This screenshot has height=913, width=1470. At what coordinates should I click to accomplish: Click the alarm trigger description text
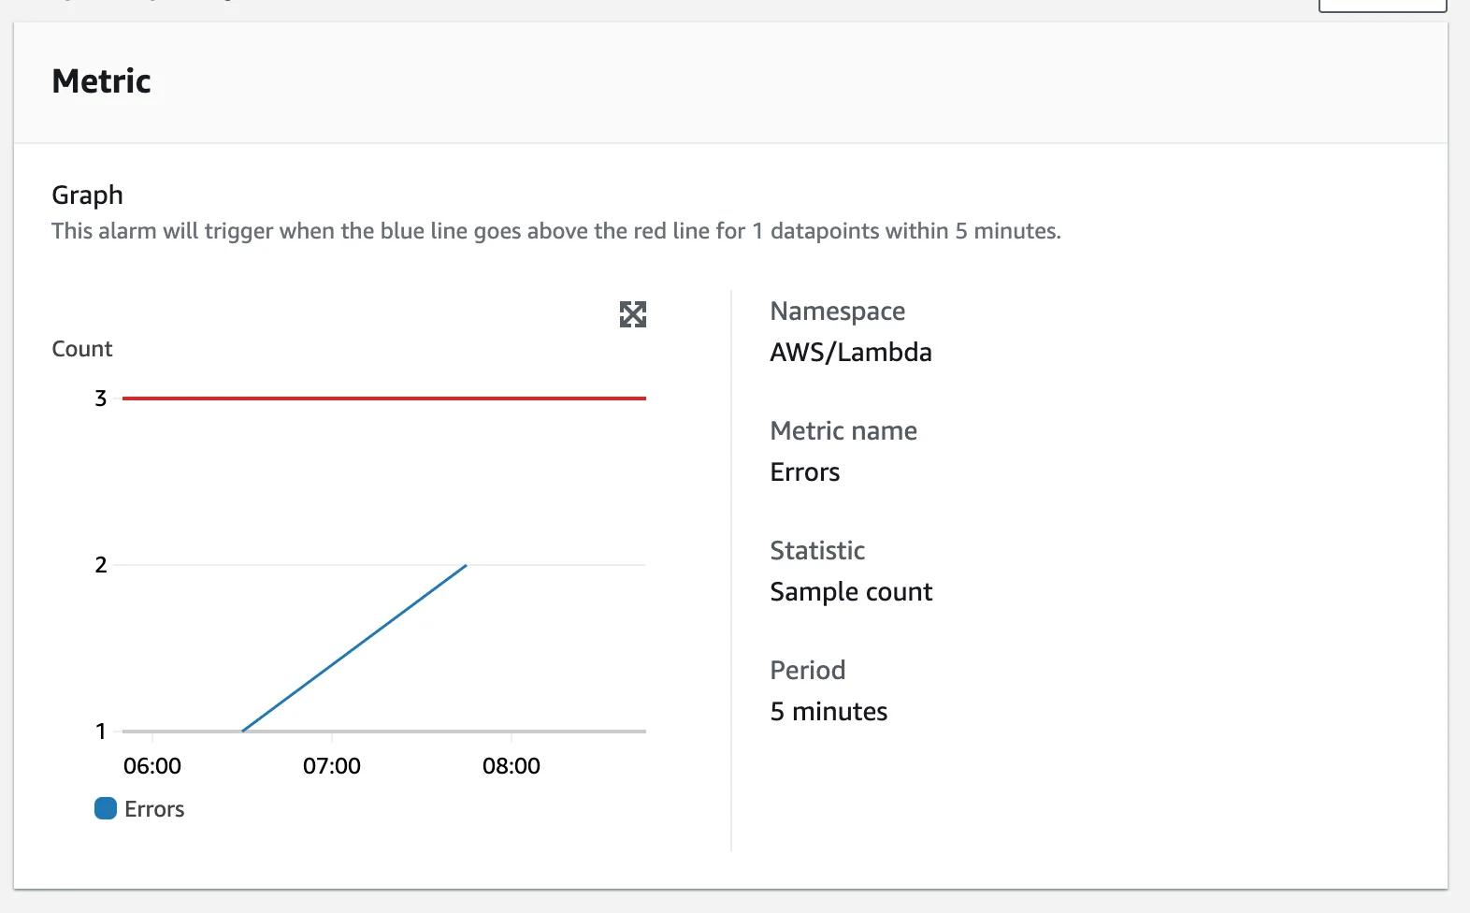tap(556, 231)
